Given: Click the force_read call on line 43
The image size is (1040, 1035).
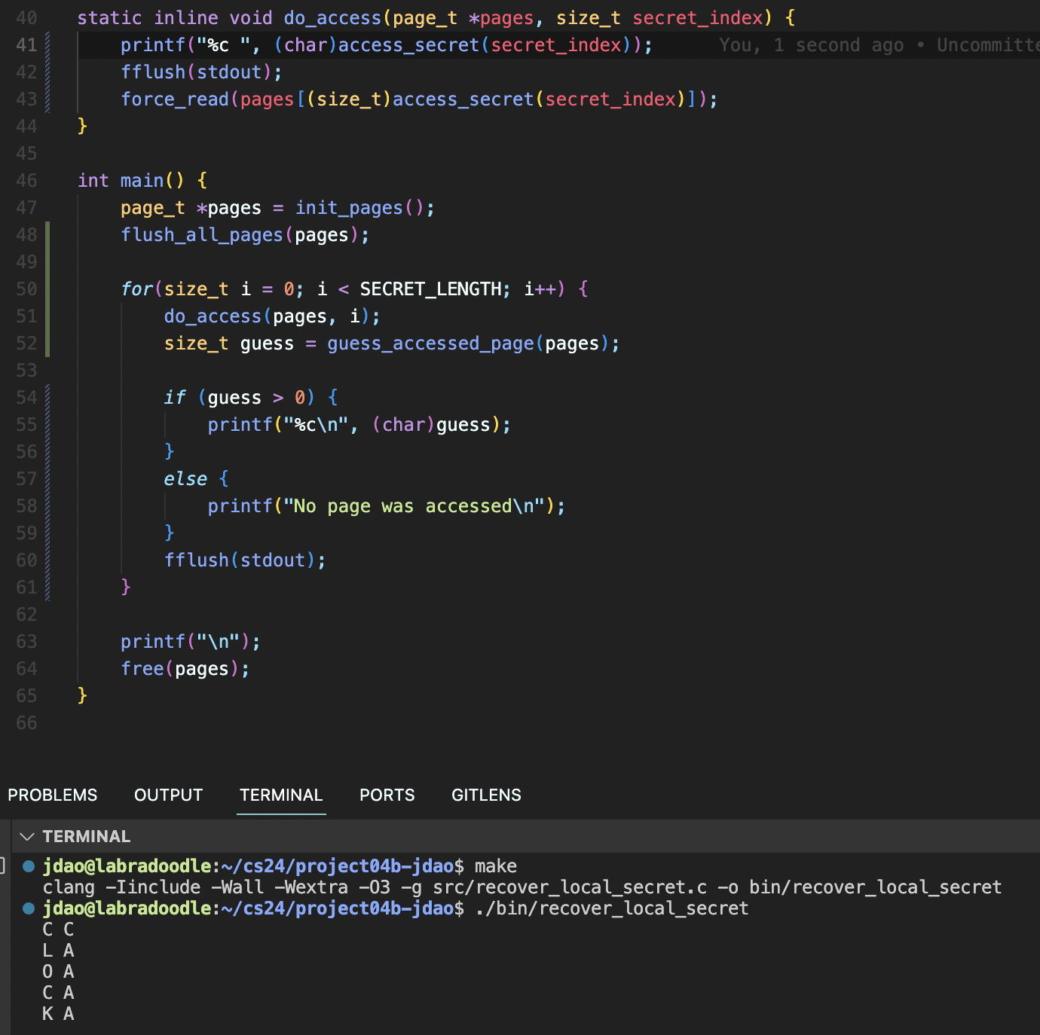Looking at the screenshot, I should pyautogui.click(x=175, y=99).
